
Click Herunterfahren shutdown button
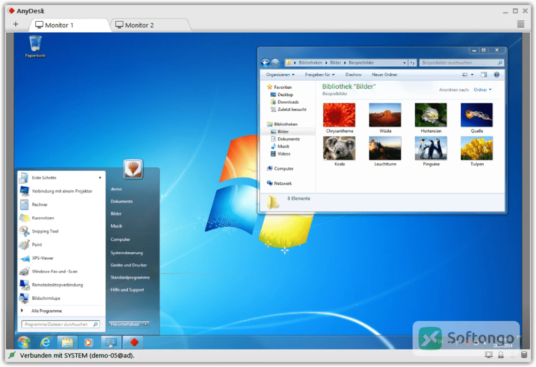pos(125,324)
